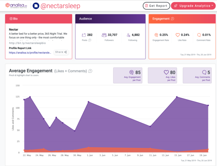217x166 pixels.
Task: Click the Comment Rate bubble icon
Action: click(199, 35)
